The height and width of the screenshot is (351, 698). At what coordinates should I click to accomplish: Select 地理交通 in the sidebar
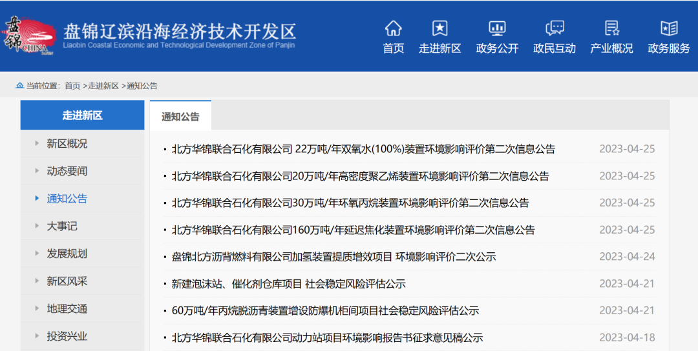[67, 308]
